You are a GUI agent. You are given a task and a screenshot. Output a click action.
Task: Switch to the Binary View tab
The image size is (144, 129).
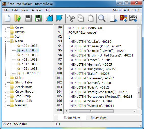(98, 118)
